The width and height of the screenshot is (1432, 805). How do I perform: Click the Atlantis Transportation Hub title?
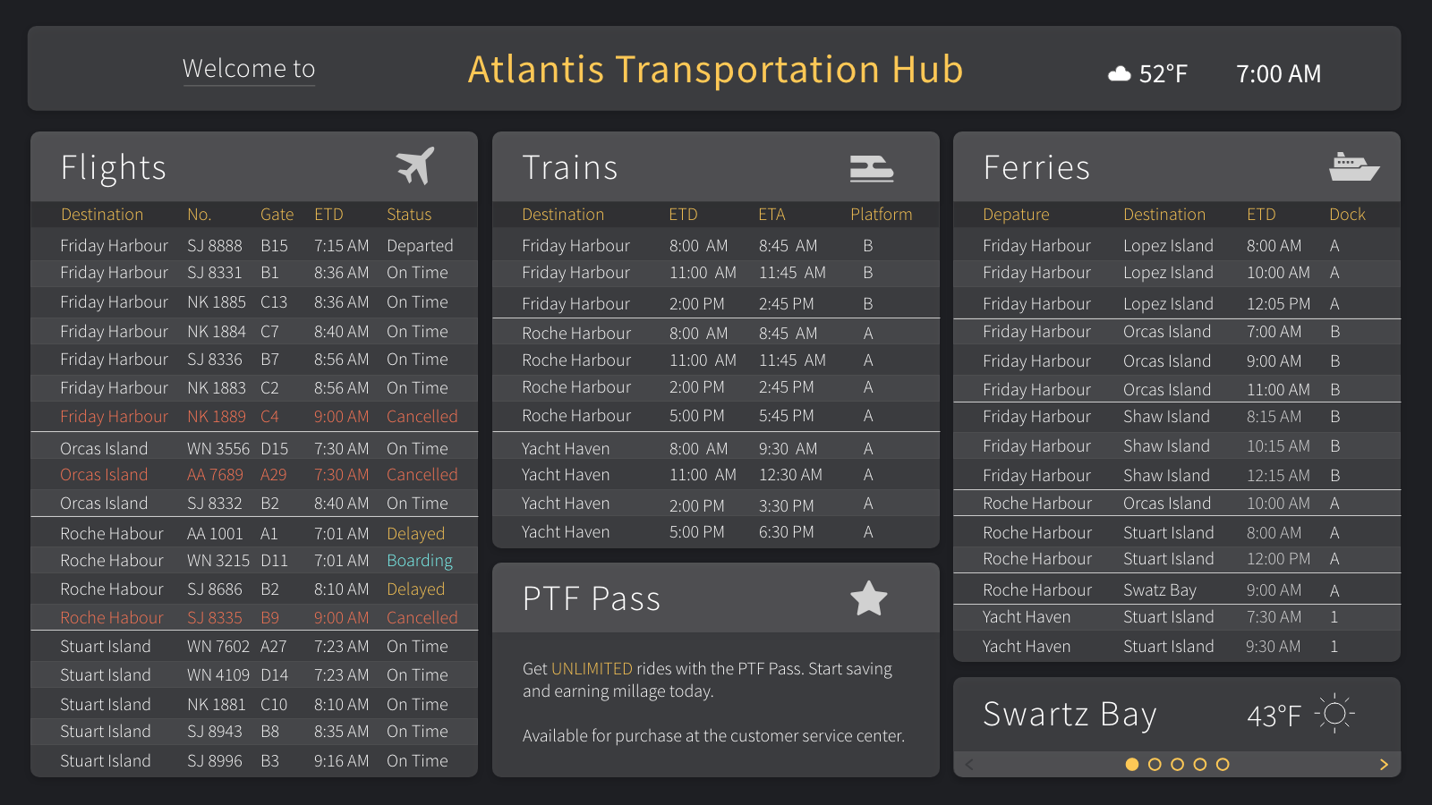point(715,70)
